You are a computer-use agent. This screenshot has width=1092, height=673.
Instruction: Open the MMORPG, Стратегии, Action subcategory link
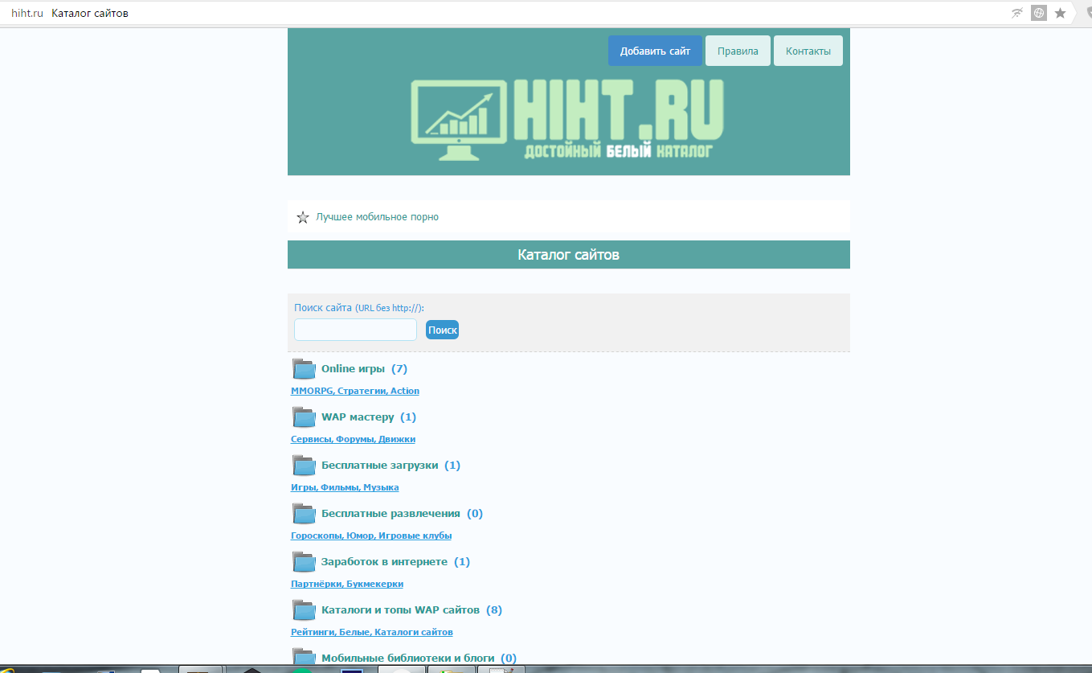[355, 391]
